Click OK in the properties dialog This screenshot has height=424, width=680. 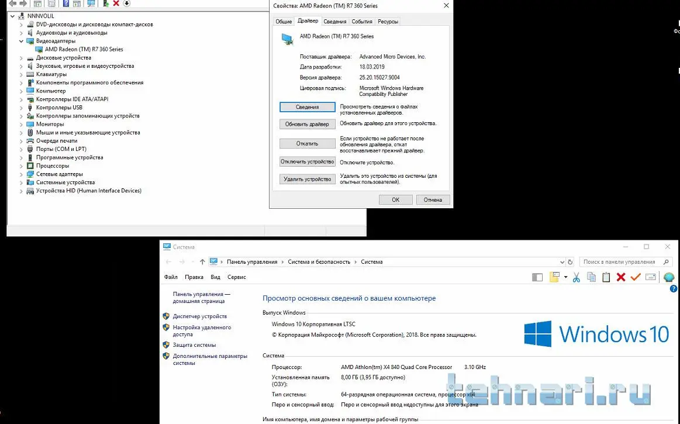(x=395, y=199)
